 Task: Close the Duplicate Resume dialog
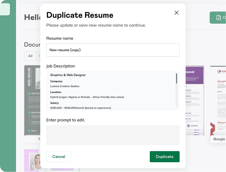(176, 13)
